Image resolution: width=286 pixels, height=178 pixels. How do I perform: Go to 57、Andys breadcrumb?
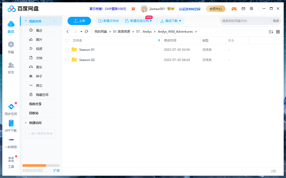[x=144, y=32]
